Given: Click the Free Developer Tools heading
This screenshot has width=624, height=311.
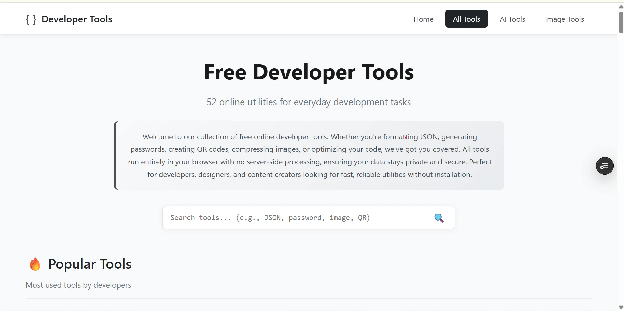Looking at the screenshot, I should click(x=309, y=72).
